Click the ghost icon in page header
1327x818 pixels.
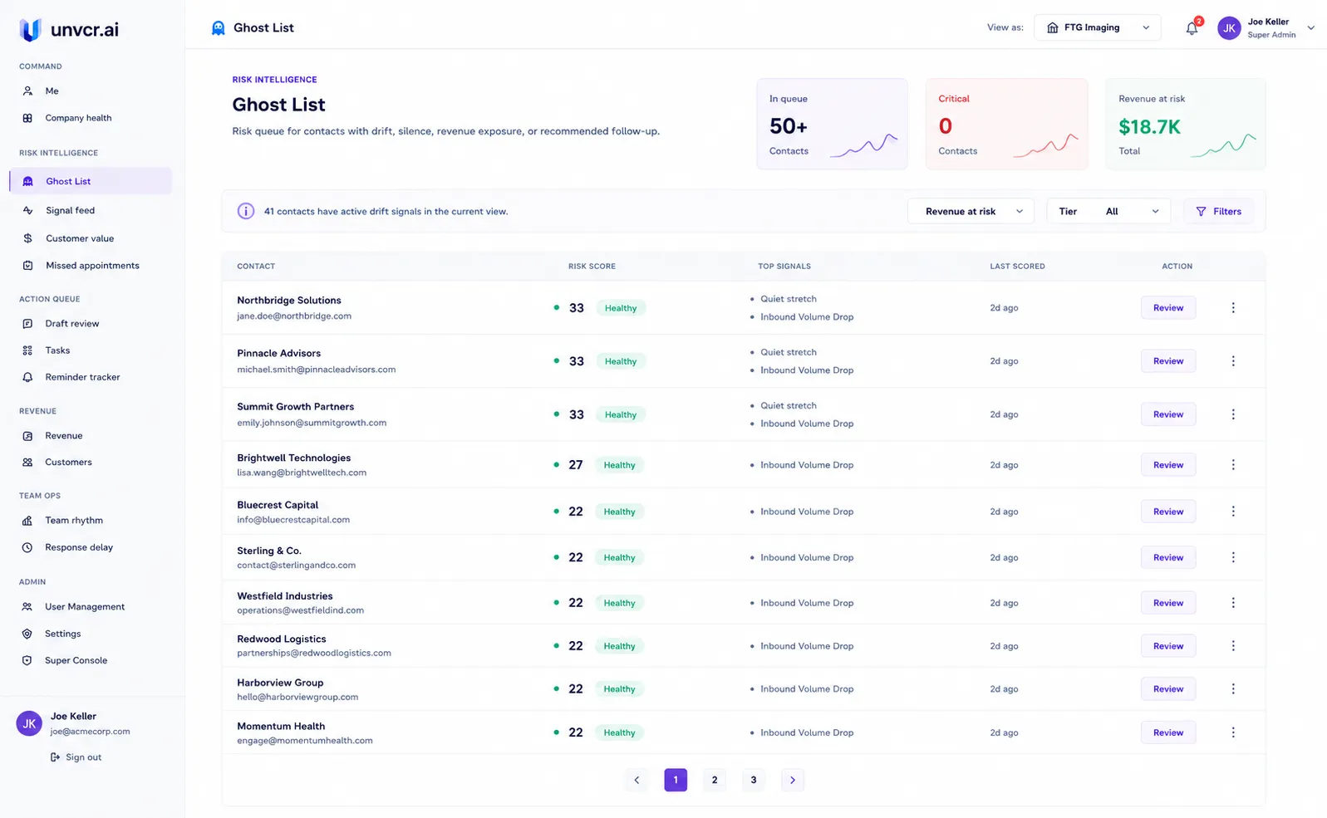coord(219,28)
